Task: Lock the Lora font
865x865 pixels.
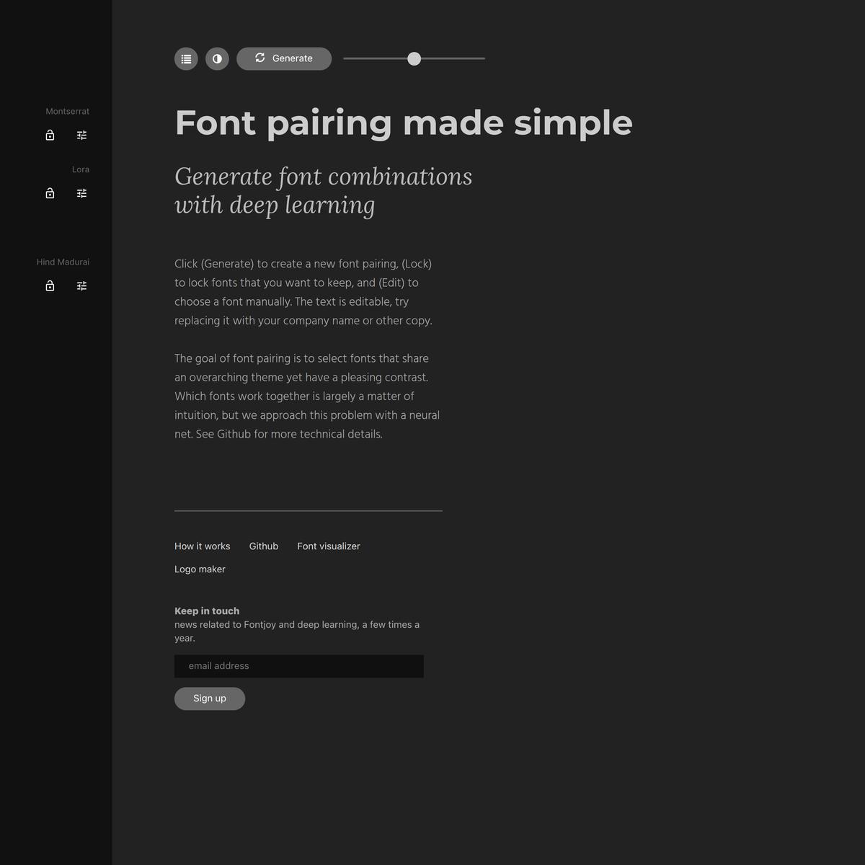Action: pos(50,193)
